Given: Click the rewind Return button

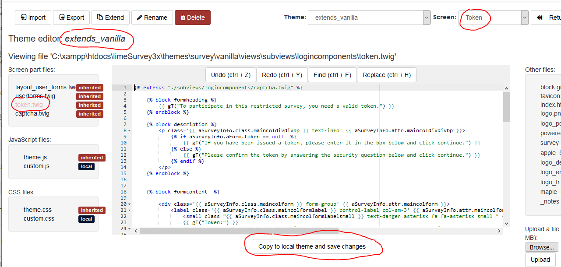Looking at the screenshot, I should tap(546, 18).
